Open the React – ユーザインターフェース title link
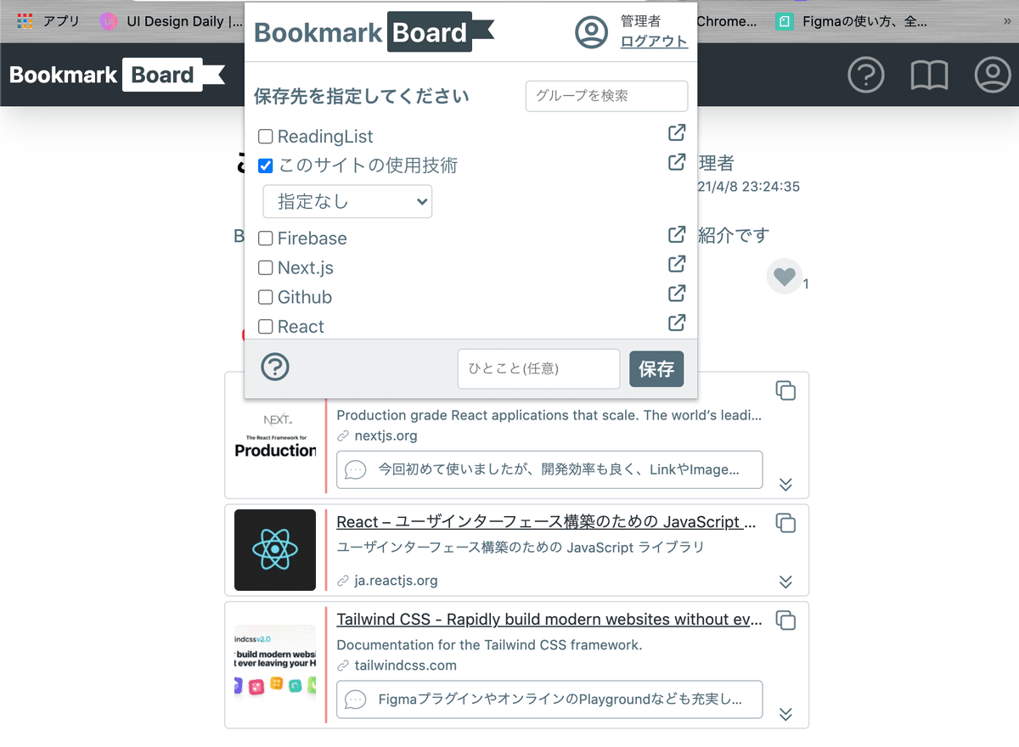The image size is (1019, 747). (546, 522)
